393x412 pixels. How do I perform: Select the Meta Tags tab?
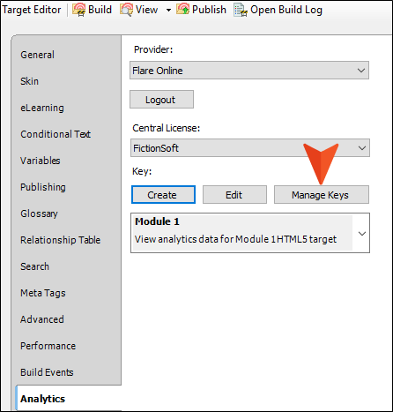click(x=43, y=293)
